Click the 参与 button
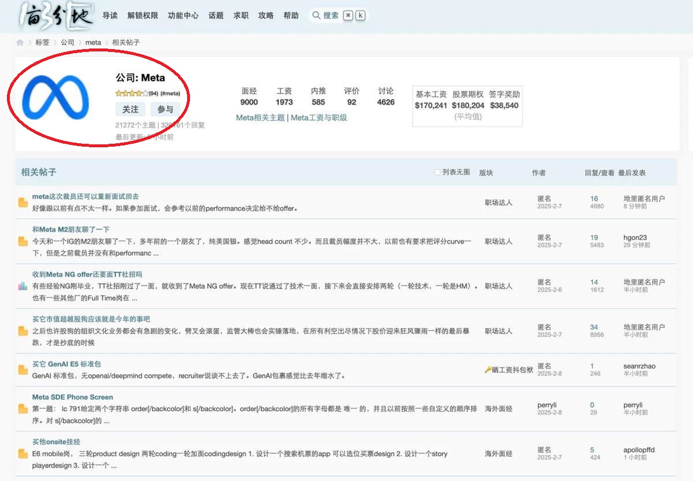693x481 pixels. click(165, 109)
